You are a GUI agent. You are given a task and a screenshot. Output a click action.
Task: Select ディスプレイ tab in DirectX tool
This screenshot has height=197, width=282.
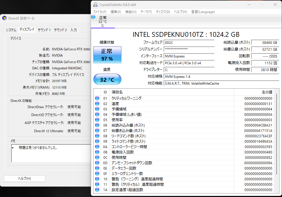click(27, 29)
